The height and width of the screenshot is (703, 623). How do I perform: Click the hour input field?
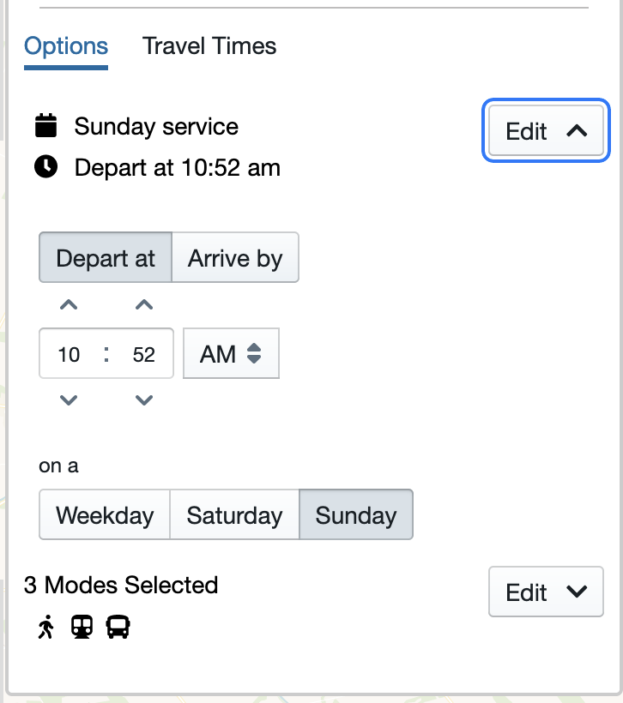coord(70,353)
